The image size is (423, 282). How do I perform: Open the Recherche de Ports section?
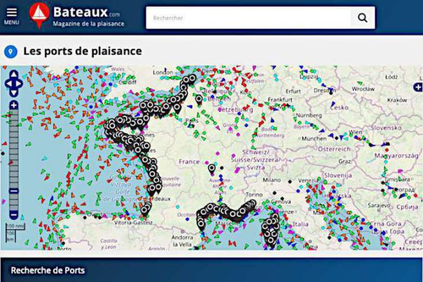click(48, 270)
